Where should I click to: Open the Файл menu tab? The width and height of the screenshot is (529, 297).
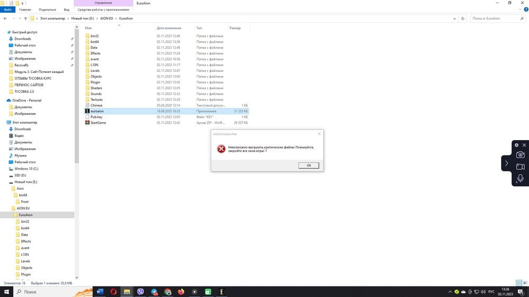[x=7, y=10]
